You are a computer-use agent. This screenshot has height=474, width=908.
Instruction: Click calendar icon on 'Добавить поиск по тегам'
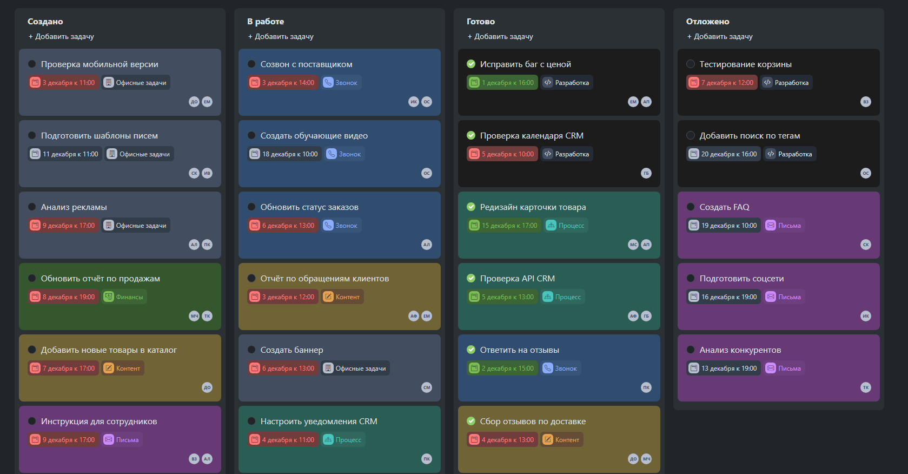(694, 154)
